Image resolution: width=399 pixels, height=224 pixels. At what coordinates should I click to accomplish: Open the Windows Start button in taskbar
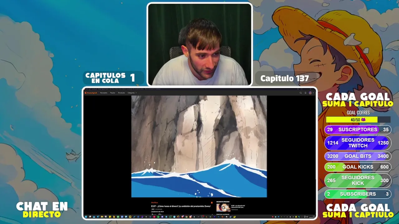(86, 217)
